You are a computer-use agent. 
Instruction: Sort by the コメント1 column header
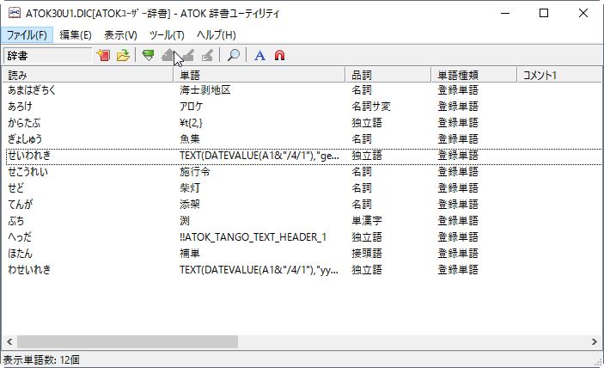click(559, 75)
